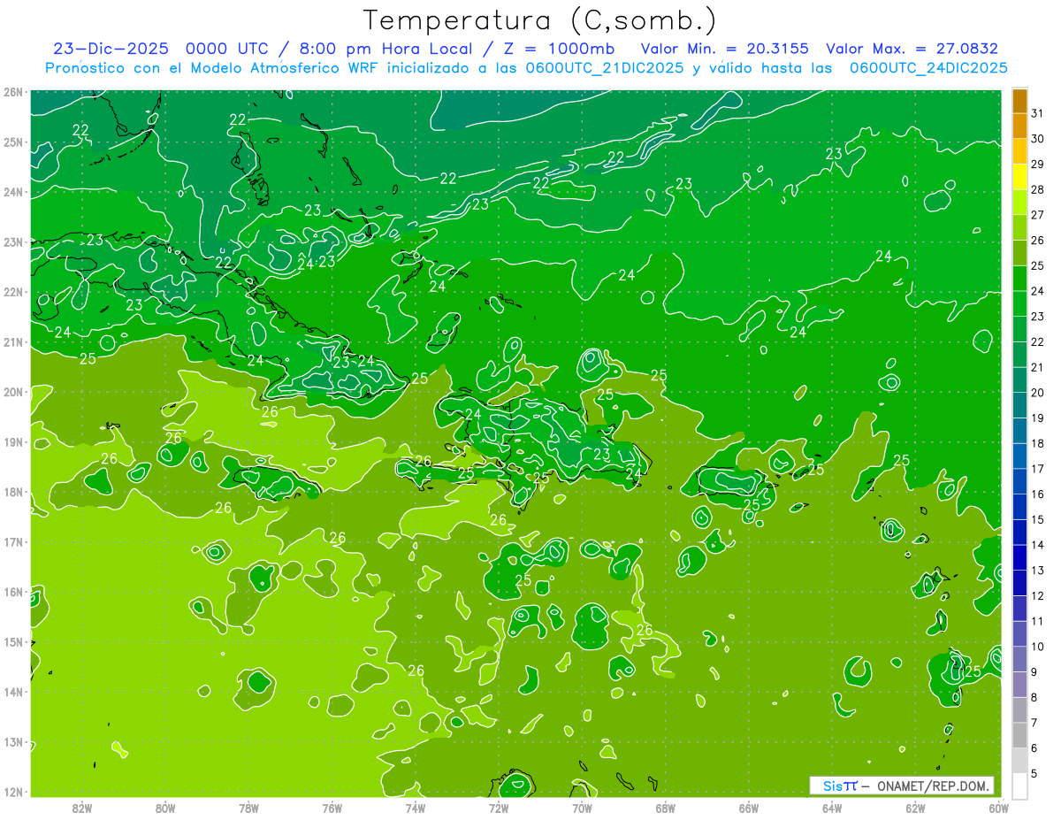Click the '29' label on the color scale
1061x820 pixels.
pyautogui.click(x=1038, y=165)
